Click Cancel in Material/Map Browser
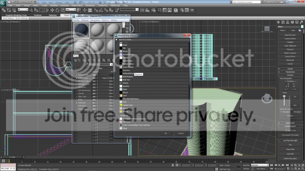This screenshot has height=171, width=305. pos(181,133)
